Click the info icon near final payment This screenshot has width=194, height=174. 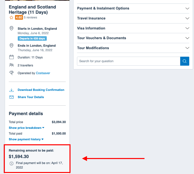coord(11,164)
